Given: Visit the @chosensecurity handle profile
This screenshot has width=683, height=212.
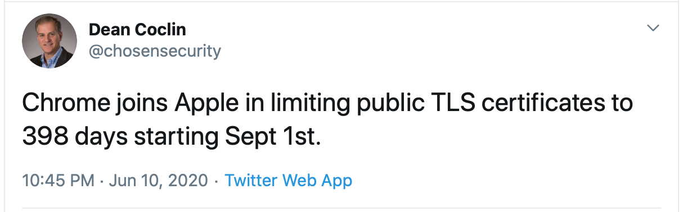Looking at the screenshot, I should coord(155,52).
